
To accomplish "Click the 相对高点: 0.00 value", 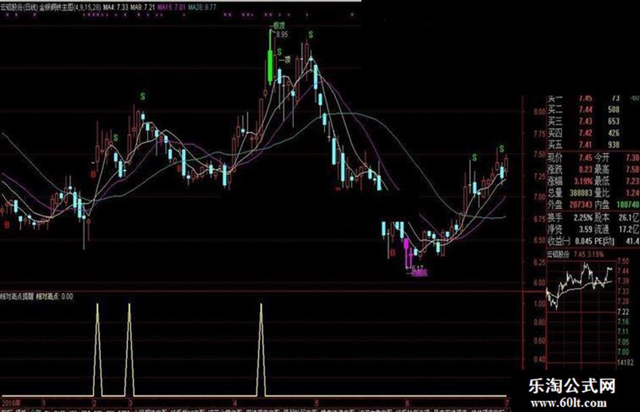I will coord(55,296).
